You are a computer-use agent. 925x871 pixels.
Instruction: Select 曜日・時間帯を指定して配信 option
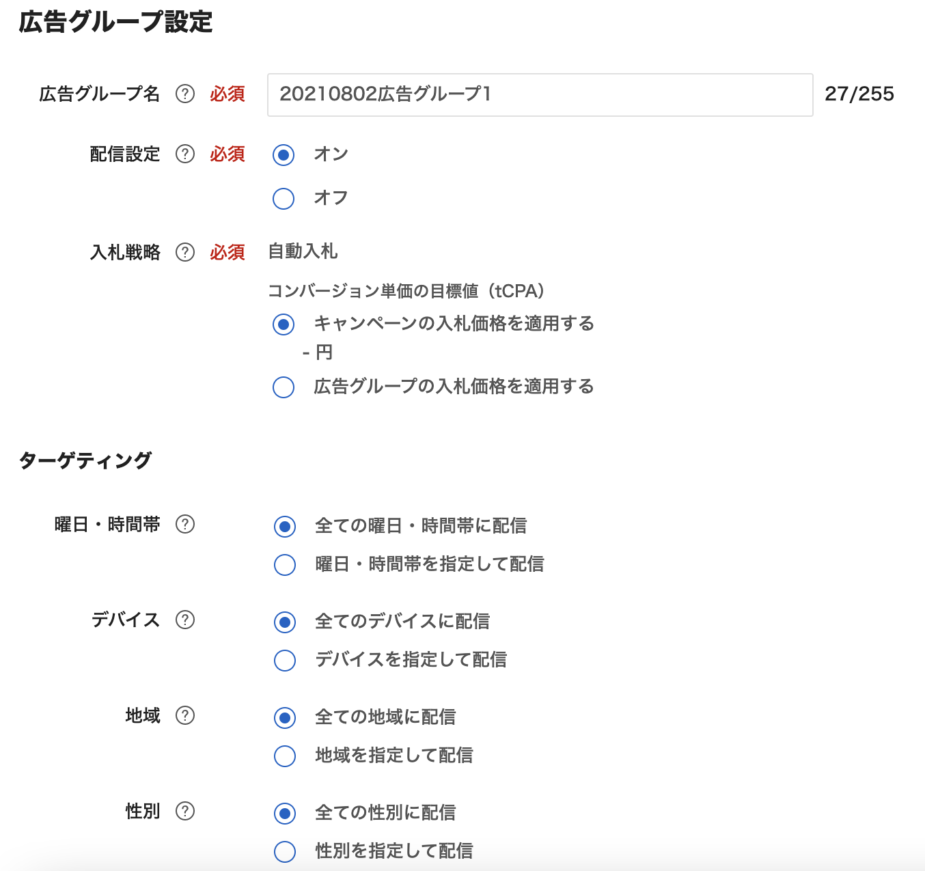[x=285, y=565]
